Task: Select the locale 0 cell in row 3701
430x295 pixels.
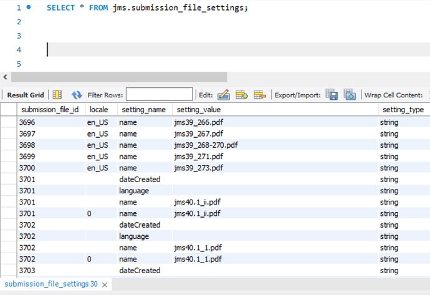Action: pos(101,213)
